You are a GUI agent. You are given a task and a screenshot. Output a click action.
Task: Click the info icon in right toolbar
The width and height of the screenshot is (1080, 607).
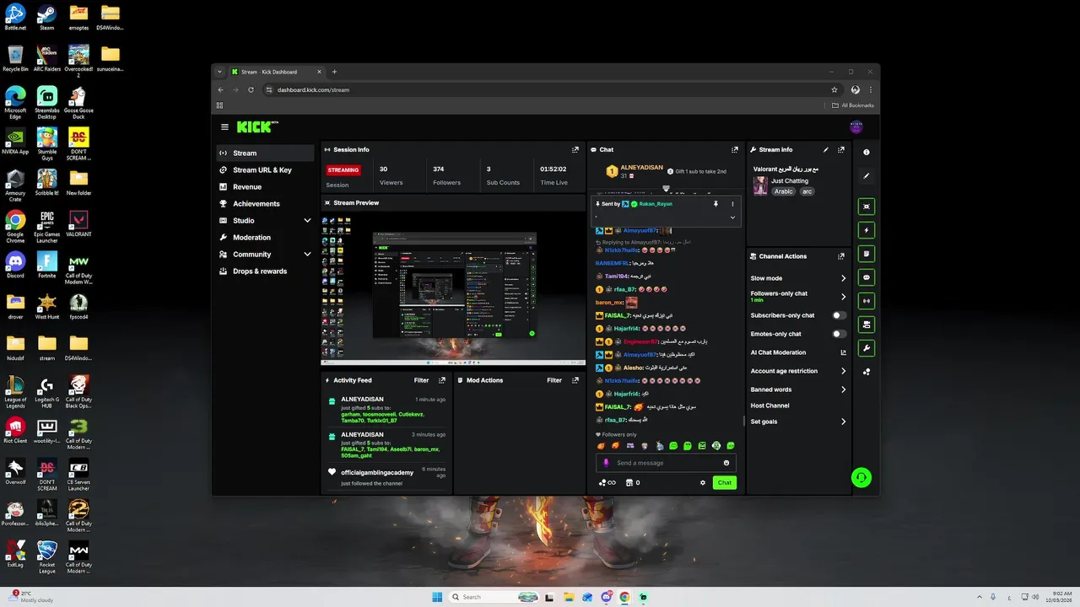(867, 152)
